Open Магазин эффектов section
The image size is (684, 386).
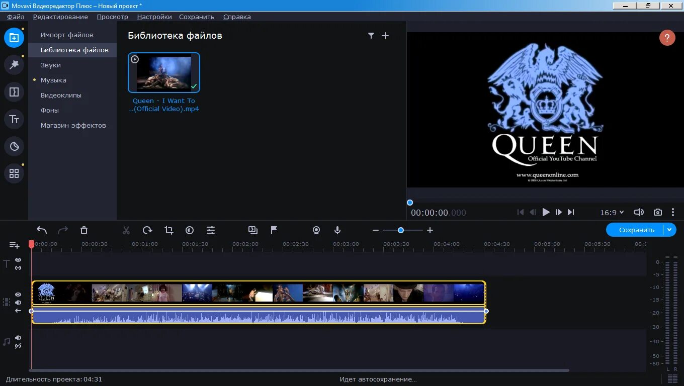tap(73, 125)
